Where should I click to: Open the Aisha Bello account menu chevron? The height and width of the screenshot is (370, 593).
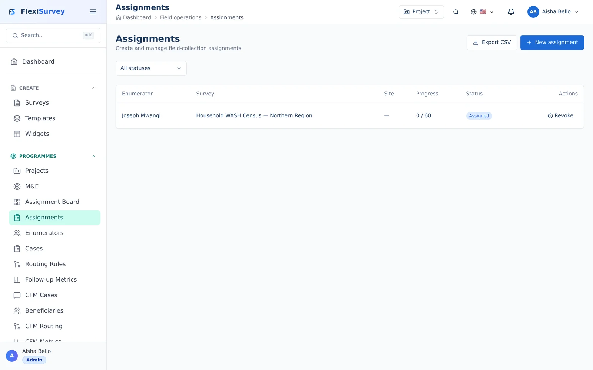577,12
